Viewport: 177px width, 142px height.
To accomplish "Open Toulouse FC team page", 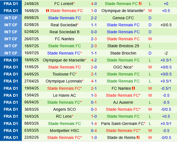I will click(64, 74).
